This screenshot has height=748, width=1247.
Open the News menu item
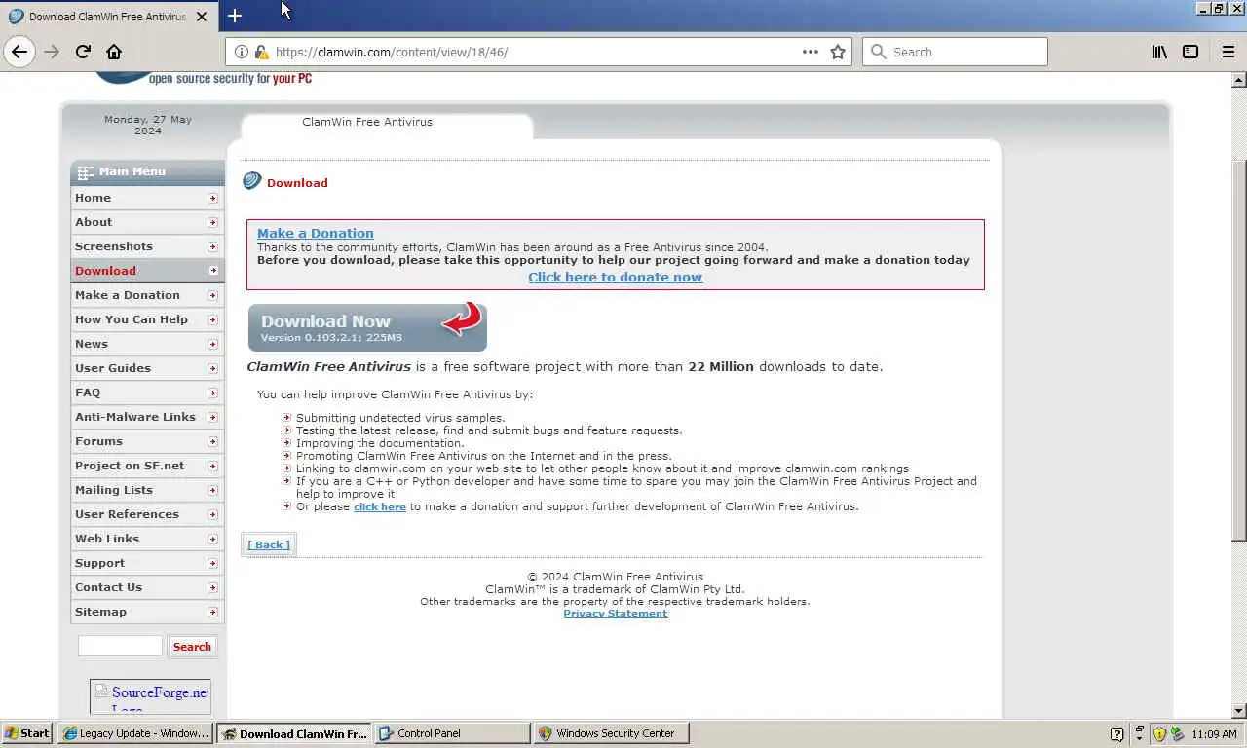pyautogui.click(x=147, y=344)
